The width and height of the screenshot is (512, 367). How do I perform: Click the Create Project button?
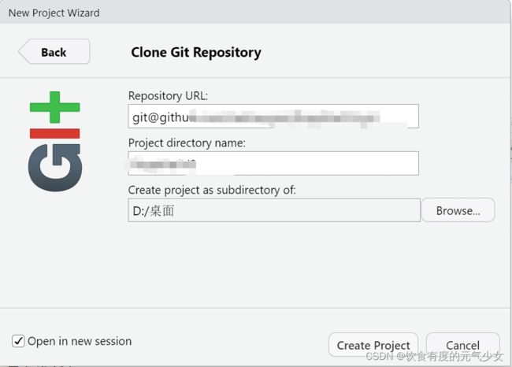click(373, 345)
